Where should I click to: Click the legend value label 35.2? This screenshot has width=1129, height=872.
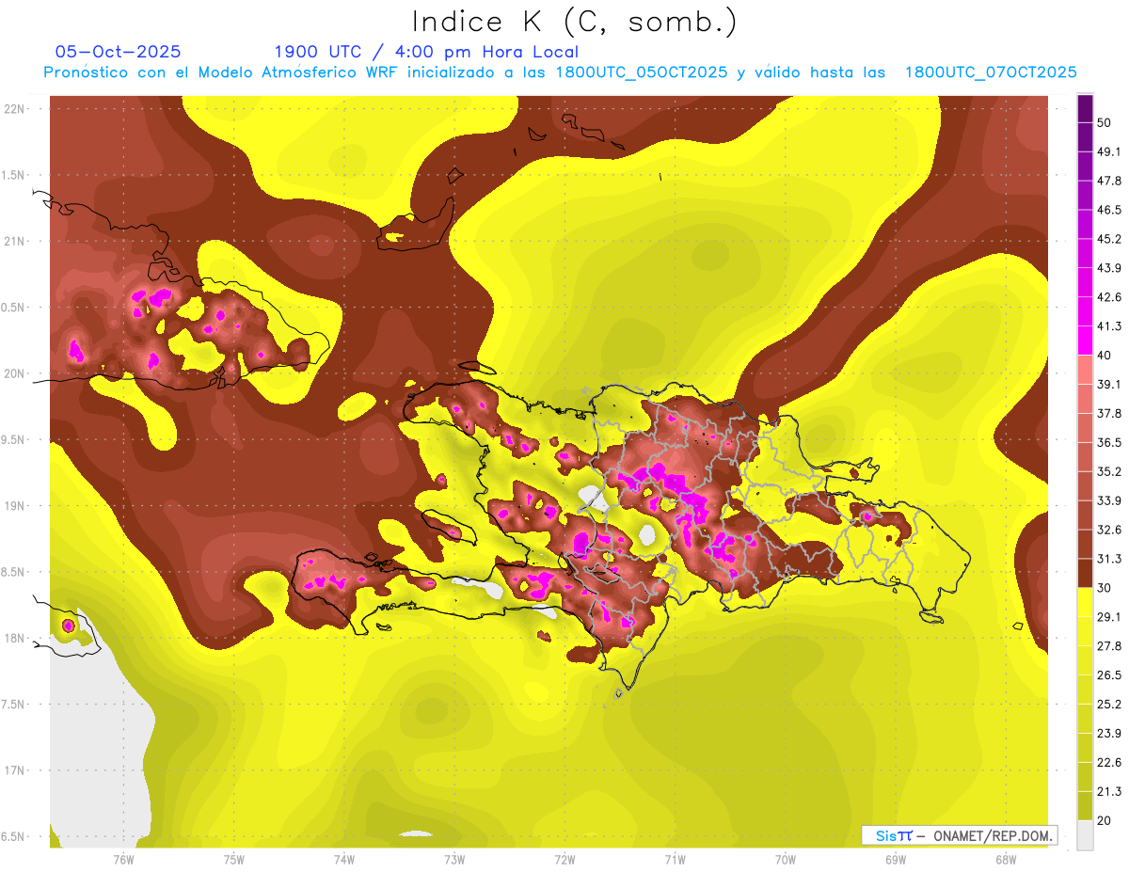tap(1109, 471)
